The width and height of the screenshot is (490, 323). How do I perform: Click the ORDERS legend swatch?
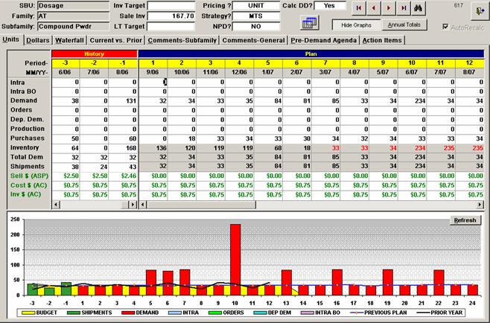click(215, 313)
